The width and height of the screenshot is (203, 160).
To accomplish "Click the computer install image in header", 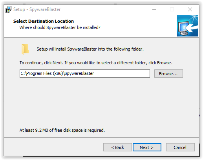I will click(187, 25).
